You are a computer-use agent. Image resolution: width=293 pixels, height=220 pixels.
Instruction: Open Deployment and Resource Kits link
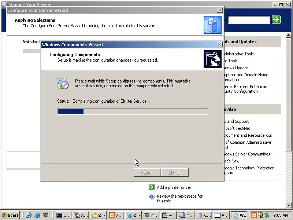click(248, 135)
